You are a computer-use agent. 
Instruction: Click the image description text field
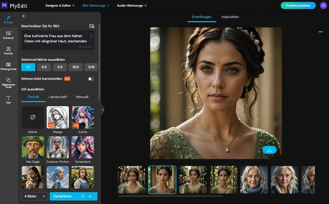pyautogui.click(x=58, y=40)
